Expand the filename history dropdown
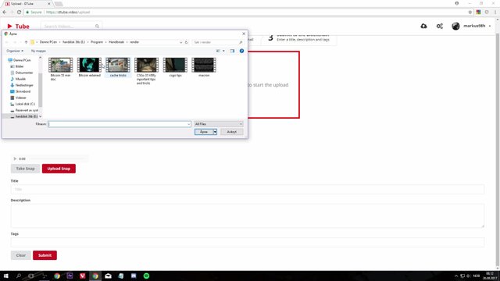 pyautogui.click(x=189, y=124)
